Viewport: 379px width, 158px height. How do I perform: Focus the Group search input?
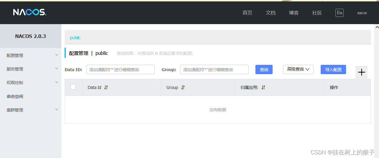[x=214, y=69]
